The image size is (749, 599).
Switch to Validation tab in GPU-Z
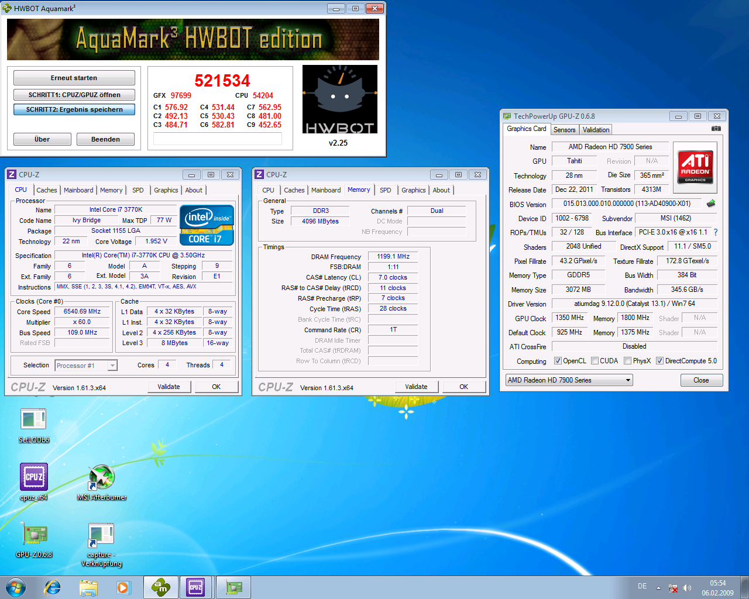[596, 130]
